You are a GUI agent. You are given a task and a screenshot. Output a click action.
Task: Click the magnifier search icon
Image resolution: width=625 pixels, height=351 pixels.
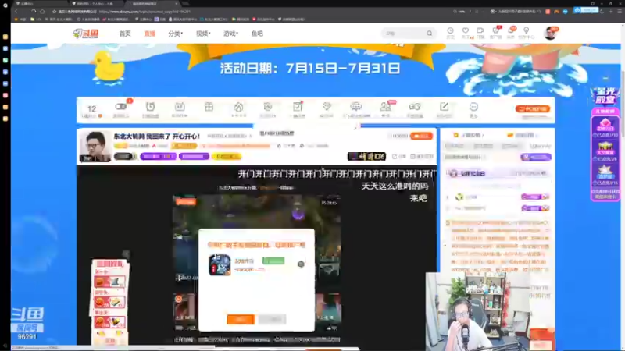point(429,34)
